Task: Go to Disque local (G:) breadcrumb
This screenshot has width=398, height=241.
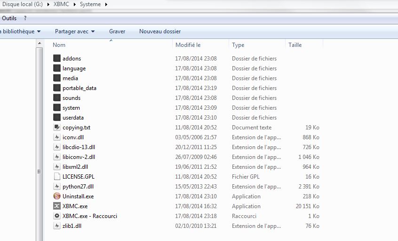Action: (22, 4)
